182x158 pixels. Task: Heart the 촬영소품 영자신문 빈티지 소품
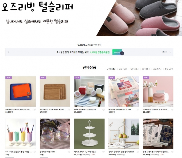tap(138, 110)
